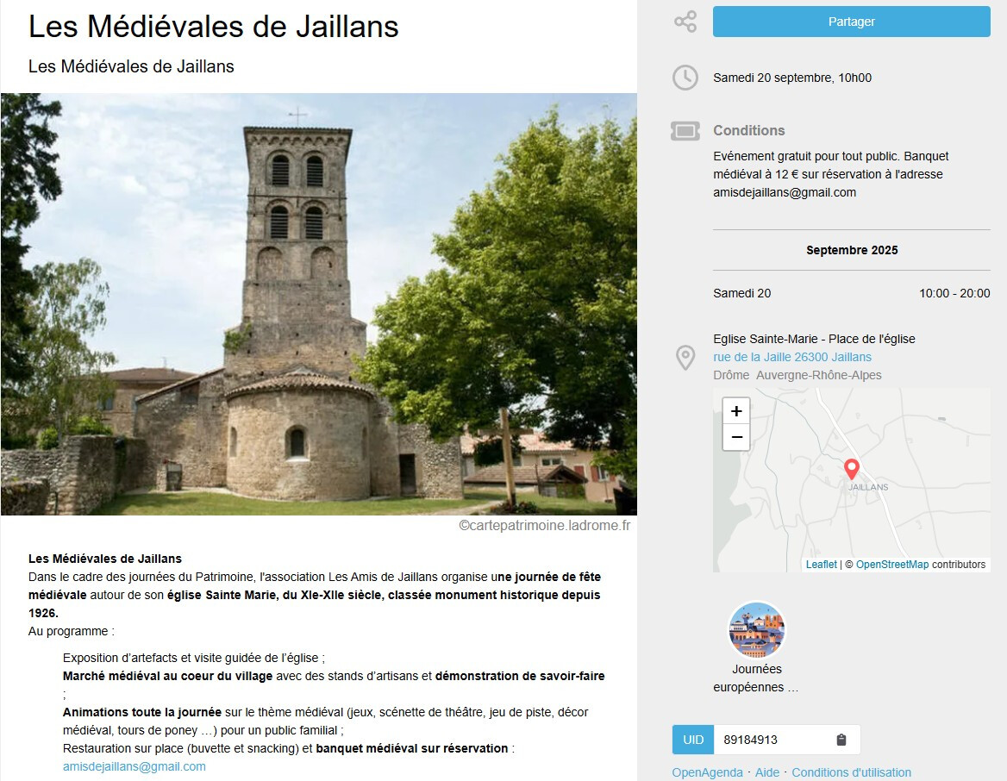
Task: Open the Aide help link
Action: 767,772
